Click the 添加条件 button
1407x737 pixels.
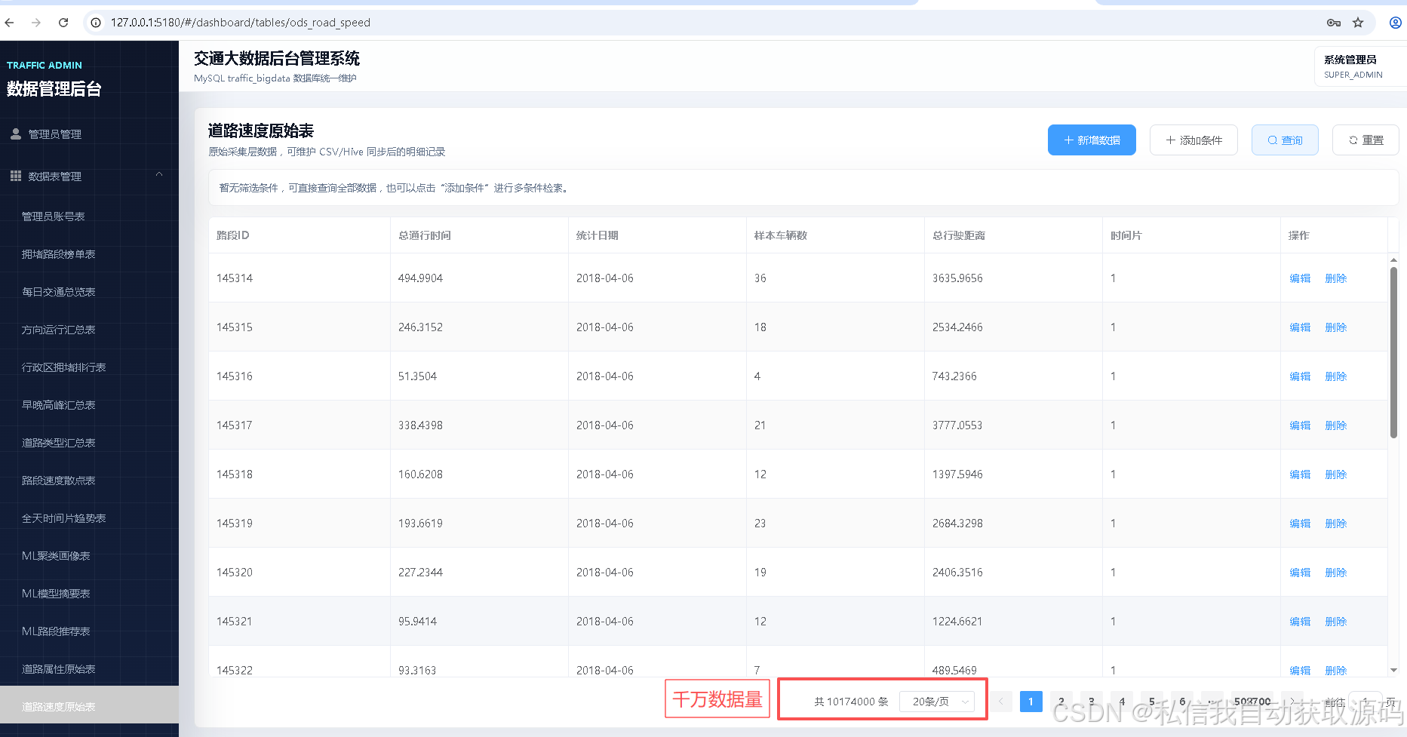pyautogui.click(x=1193, y=140)
